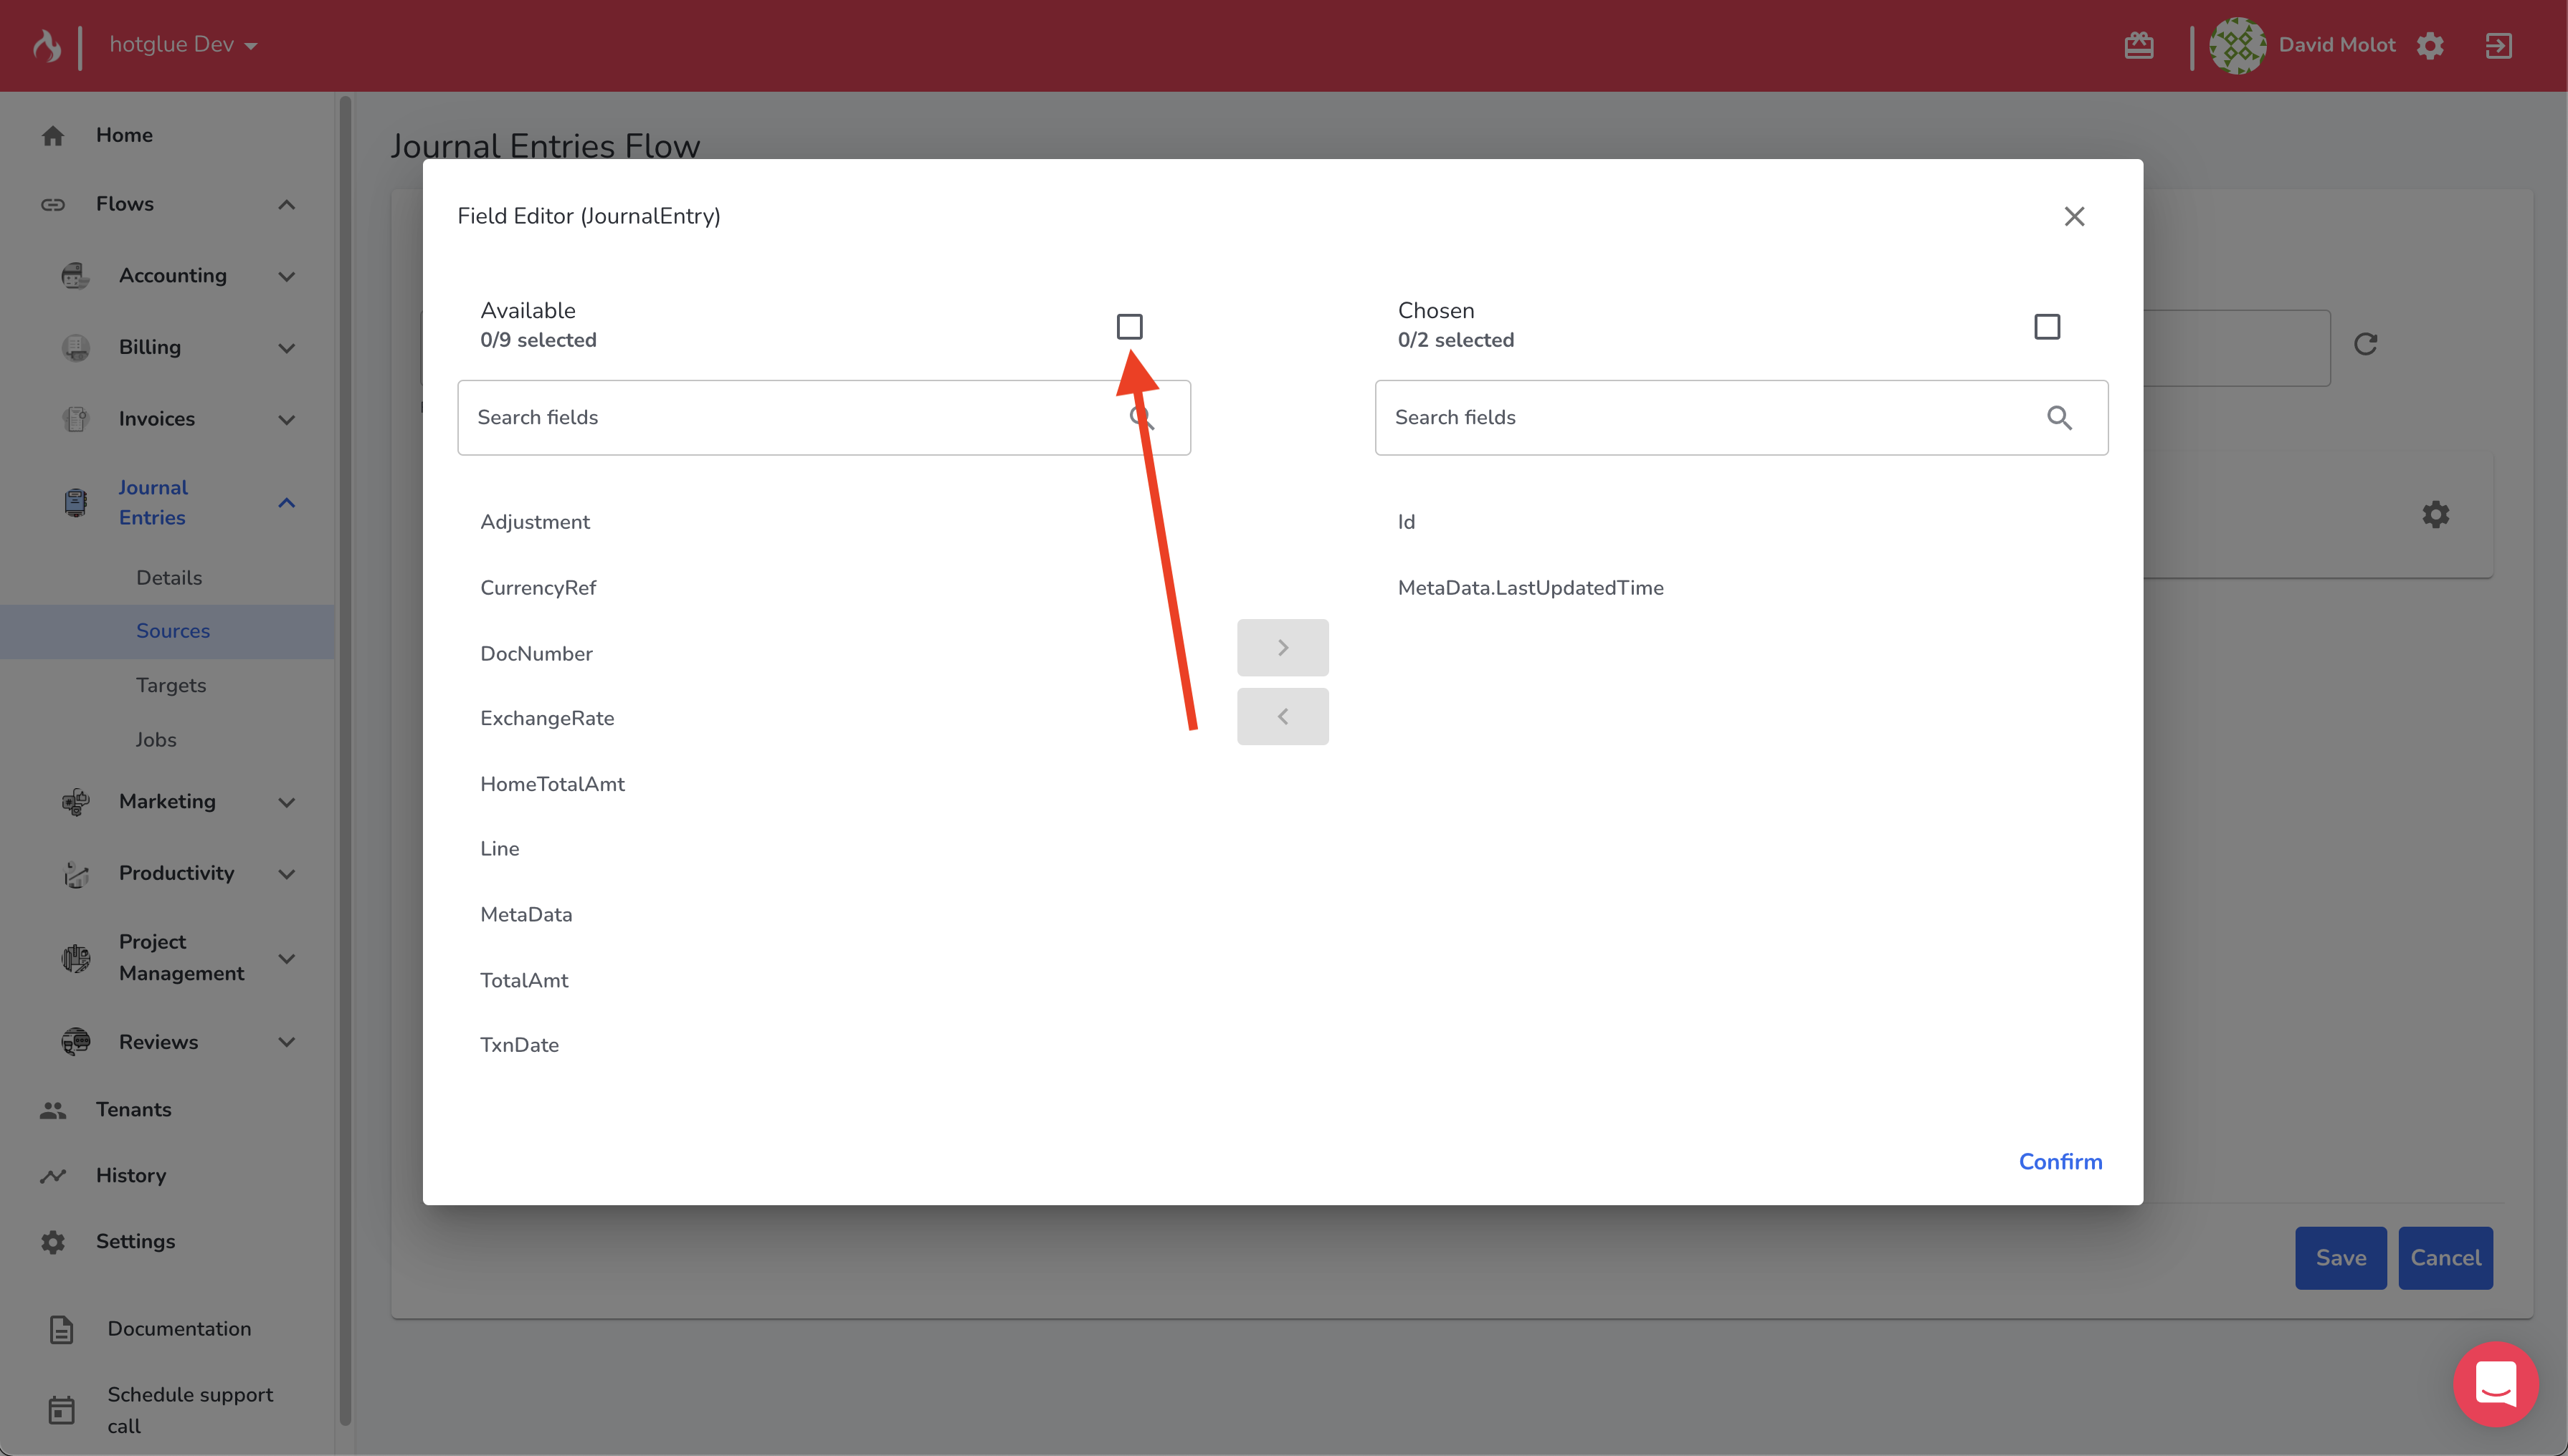Screen dimensions: 2568x1456
Task: Click the move-right arrow button
Action: 1283,648
